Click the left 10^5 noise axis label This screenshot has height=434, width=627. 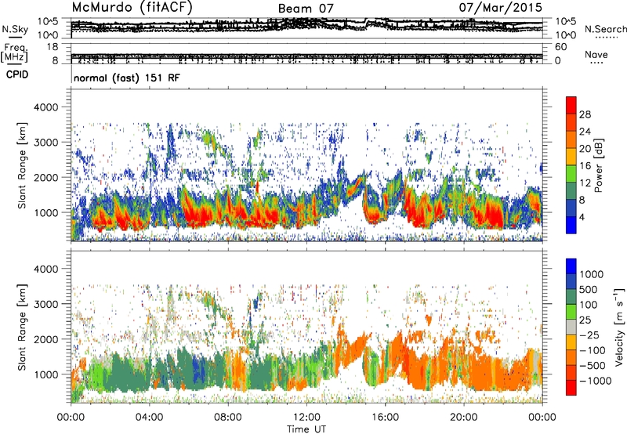(48, 21)
